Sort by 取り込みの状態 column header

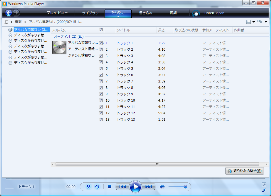pyautogui.click(x=187, y=30)
